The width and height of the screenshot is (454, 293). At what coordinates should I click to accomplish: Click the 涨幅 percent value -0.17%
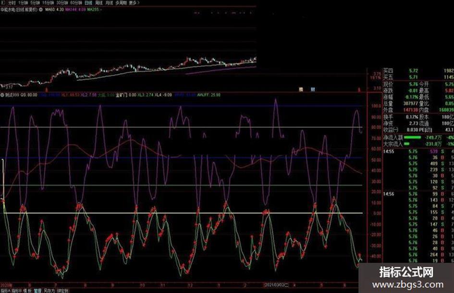click(x=411, y=97)
